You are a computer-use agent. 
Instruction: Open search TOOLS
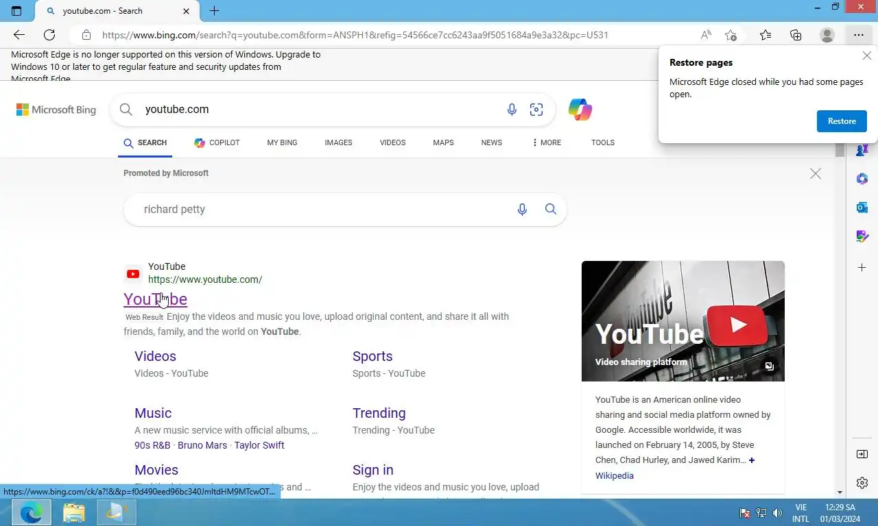[603, 142]
